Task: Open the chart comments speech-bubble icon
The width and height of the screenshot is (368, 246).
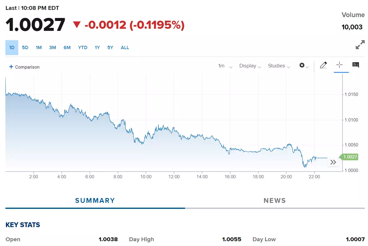Action: pos(356,65)
